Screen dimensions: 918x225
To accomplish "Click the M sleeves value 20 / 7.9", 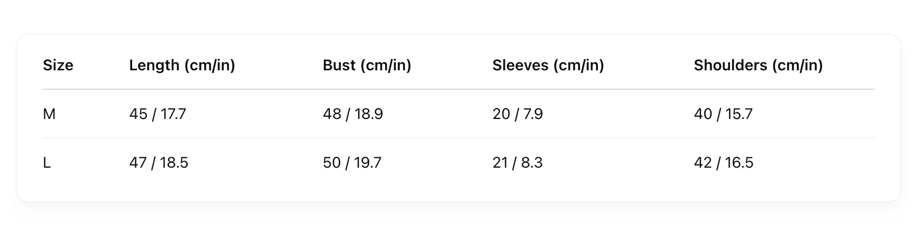I will coord(517,114).
